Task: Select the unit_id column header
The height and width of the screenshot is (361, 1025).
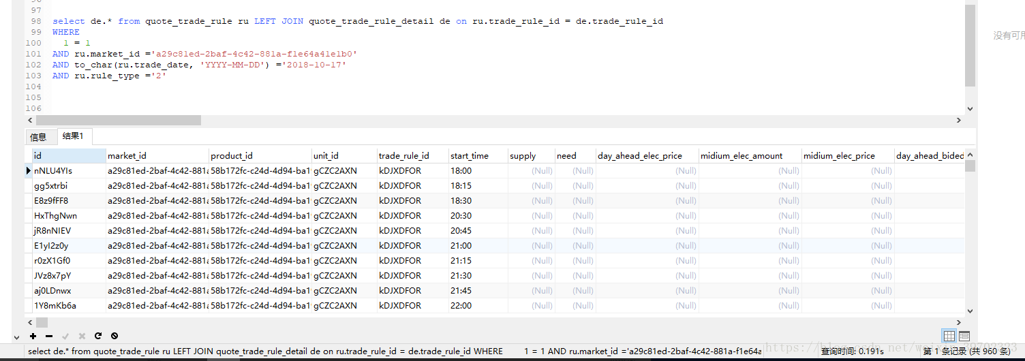Action: click(344, 155)
